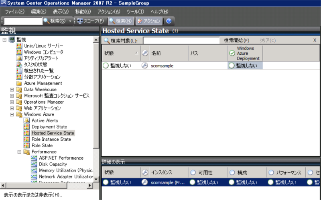Open タスクの状態 task status icon
This screenshot has width=321, height=200.
pyautogui.click(x=19, y=64)
